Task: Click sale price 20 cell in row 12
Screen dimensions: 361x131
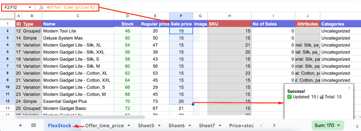Action: 181,101
